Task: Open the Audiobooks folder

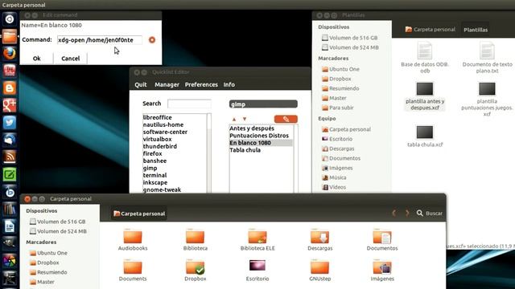Action: pos(133,239)
